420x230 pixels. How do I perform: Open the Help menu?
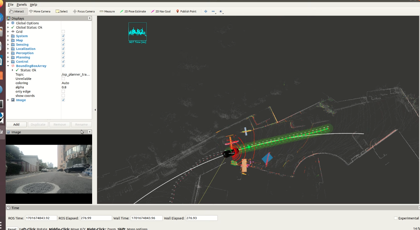(33, 5)
